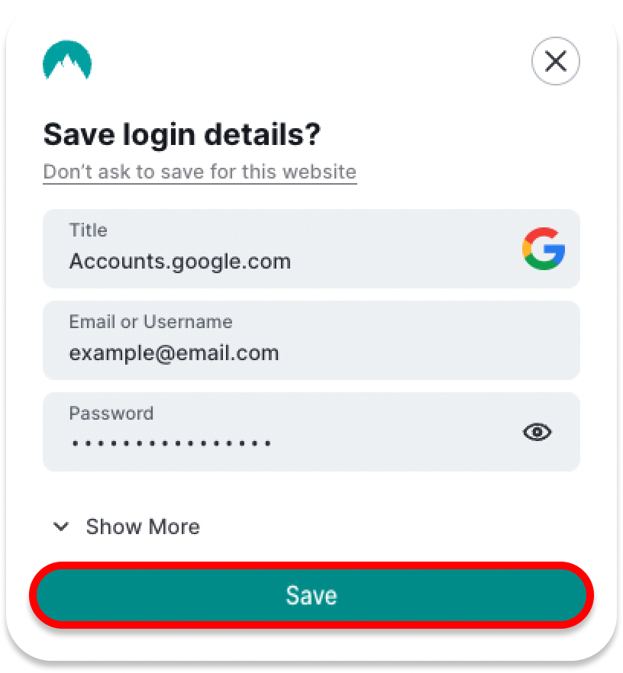Click the X circle in top corner
The width and height of the screenshot is (623, 673).
tap(555, 61)
